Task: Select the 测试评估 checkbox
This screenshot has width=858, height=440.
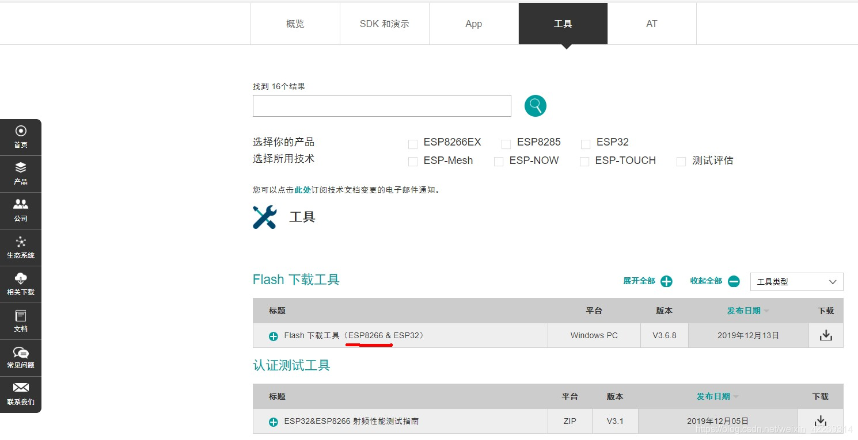Action: click(681, 162)
